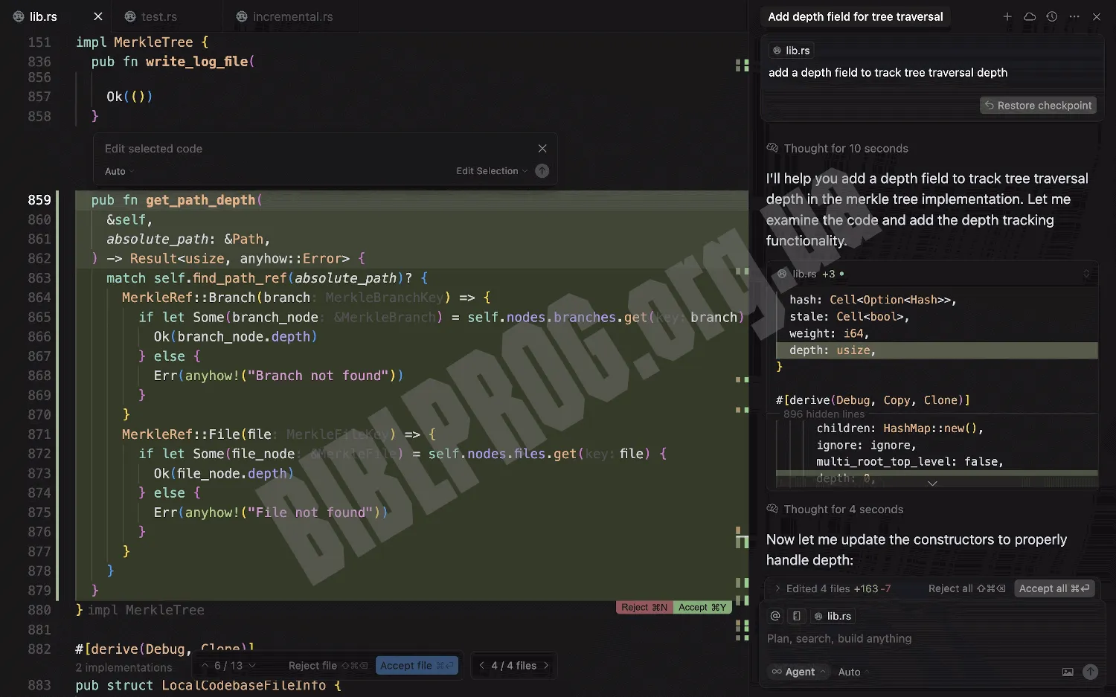Viewport: 1116px width, 697px height.
Task: Select the lib.rs editor tab
Action: coord(43,16)
